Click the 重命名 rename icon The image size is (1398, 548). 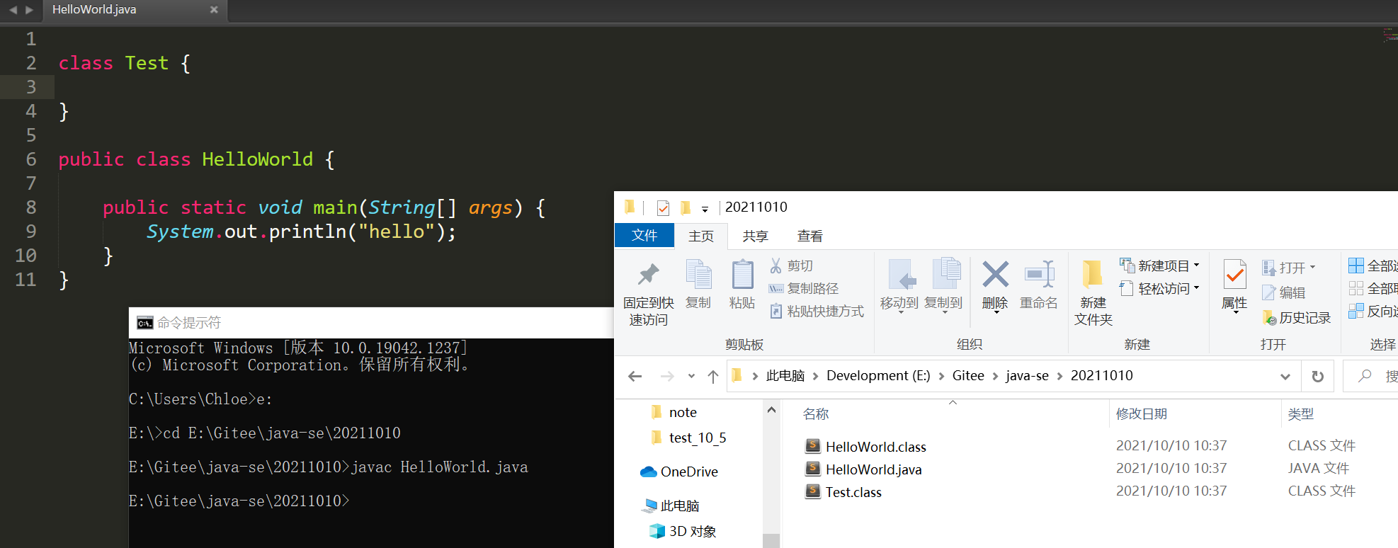coord(1039,275)
